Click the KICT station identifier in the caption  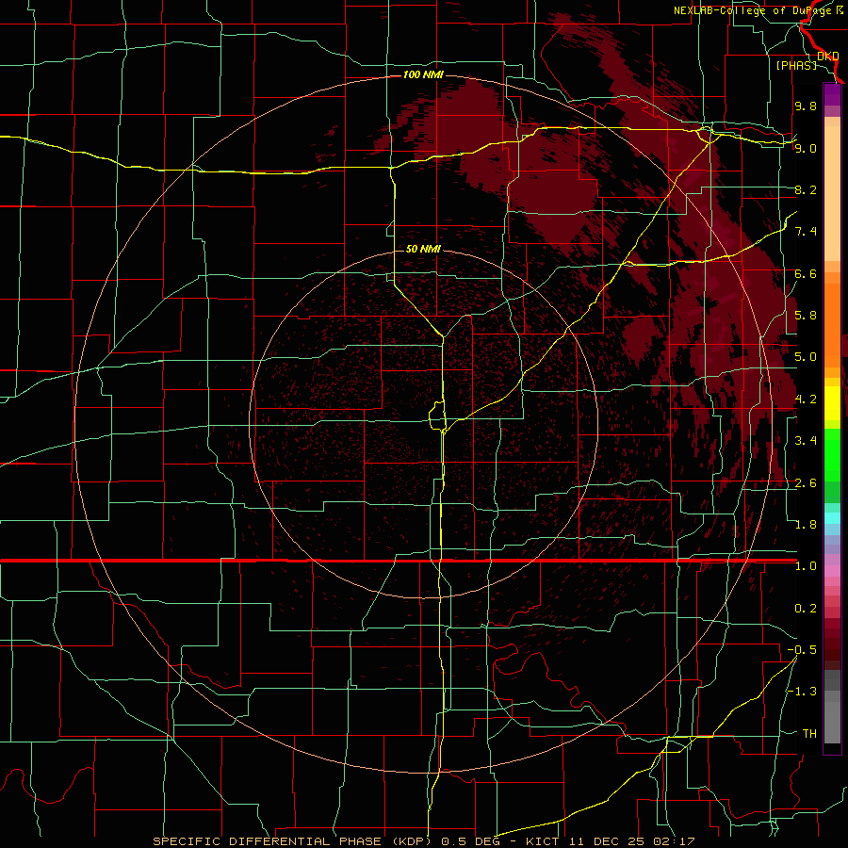tap(544, 841)
